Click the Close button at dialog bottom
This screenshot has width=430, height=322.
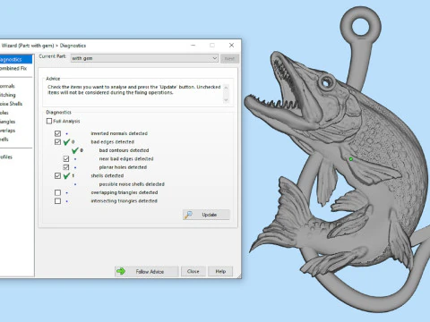click(x=193, y=271)
